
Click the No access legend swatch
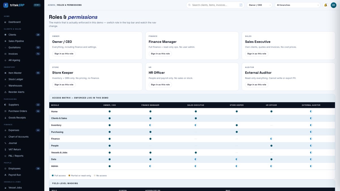[x=95, y=176]
